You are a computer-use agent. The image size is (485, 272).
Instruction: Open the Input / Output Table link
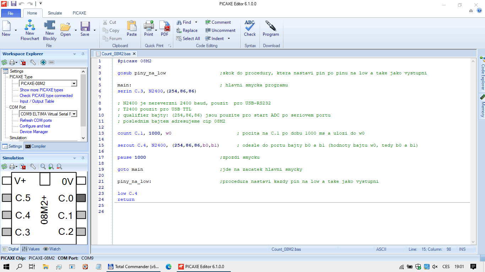coord(37,101)
